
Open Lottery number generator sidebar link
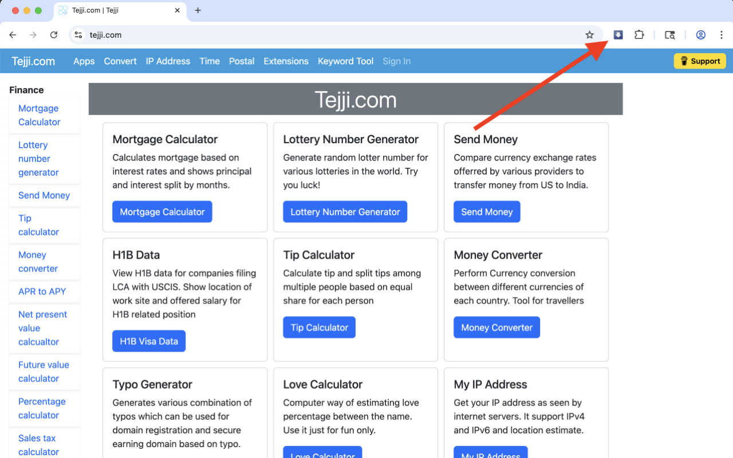[38, 159]
